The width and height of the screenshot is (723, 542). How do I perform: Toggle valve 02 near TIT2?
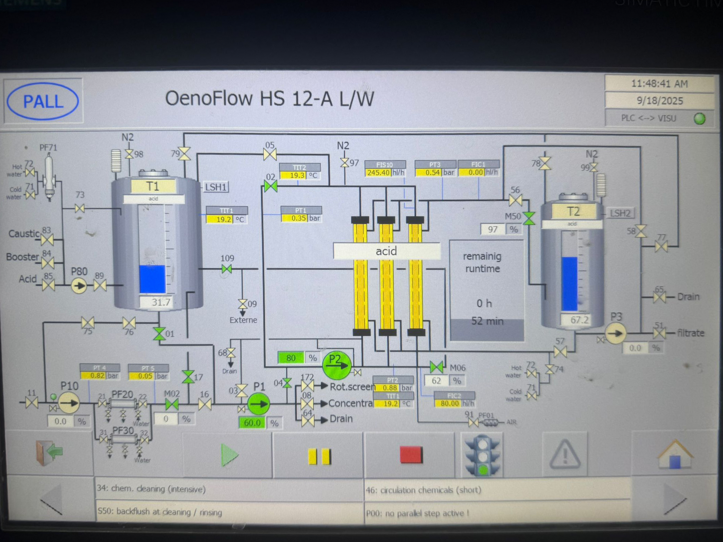(270, 186)
